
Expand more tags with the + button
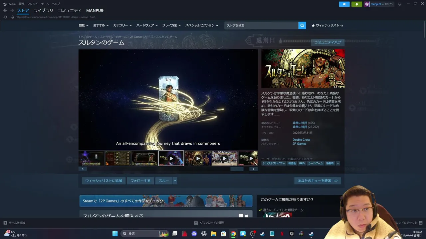338,163
